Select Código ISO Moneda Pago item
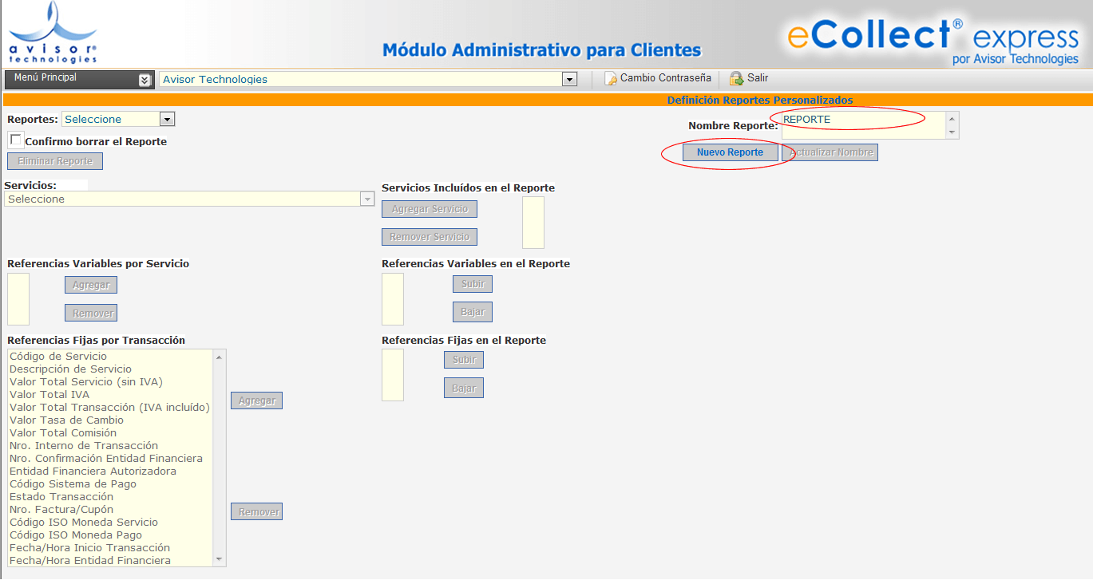This screenshot has height=580, width=1093. click(x=110, y=535)
